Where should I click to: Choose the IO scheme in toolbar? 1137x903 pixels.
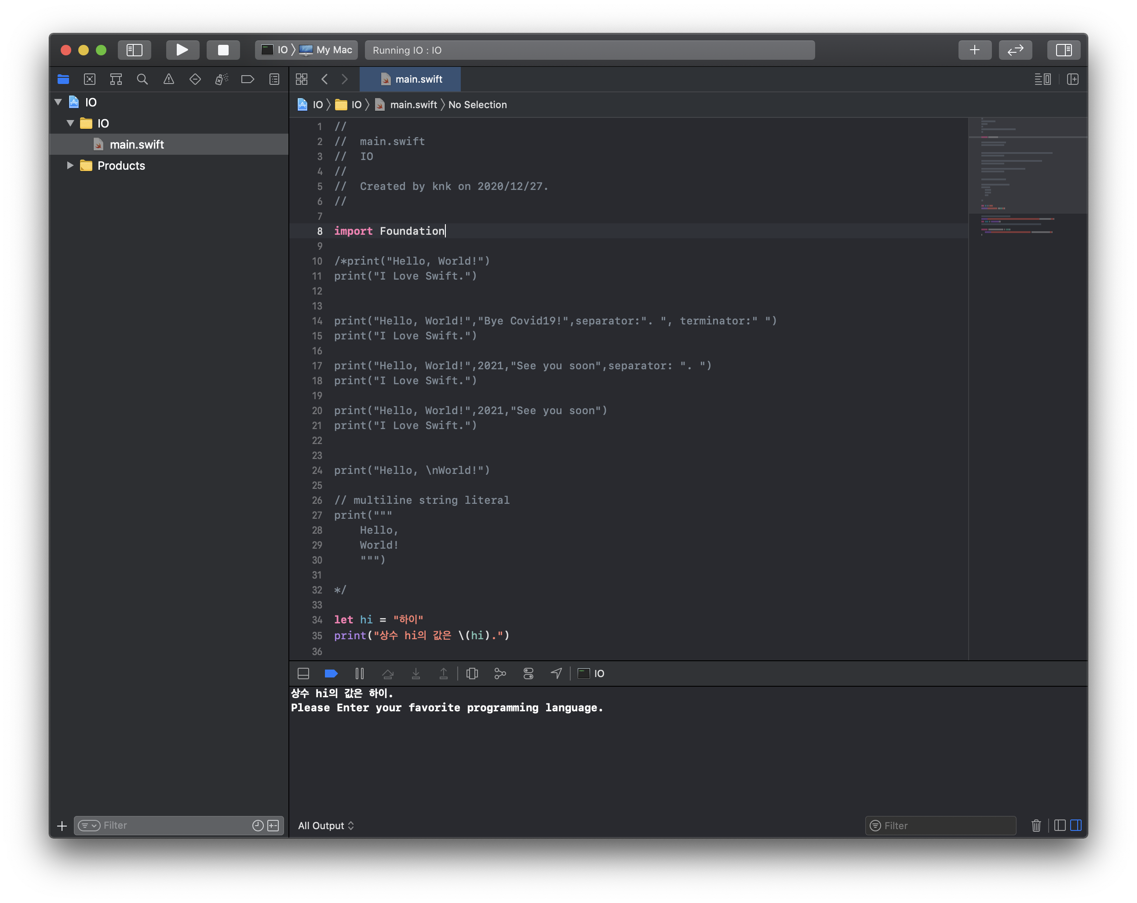click(275, 50)
